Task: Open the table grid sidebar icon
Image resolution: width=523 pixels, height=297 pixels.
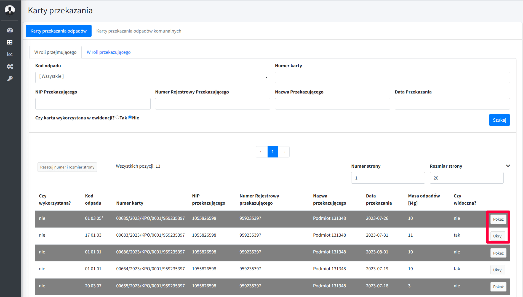Action: click(10, 42)
